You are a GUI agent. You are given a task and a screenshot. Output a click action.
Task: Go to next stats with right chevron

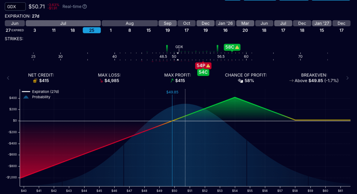click(347, 78)
